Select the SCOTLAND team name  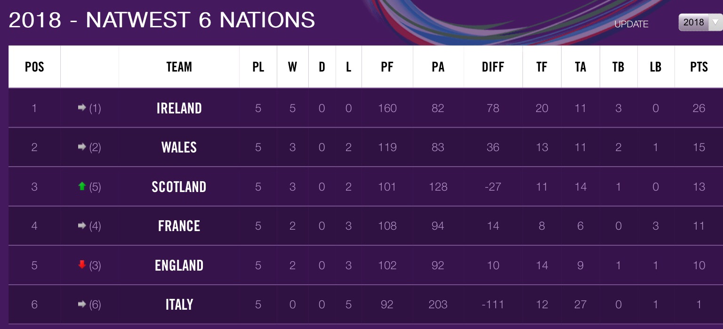tap(179, 187)
